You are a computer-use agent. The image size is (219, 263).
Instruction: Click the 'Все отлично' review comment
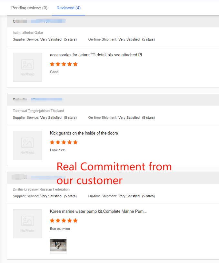point(60,229)
